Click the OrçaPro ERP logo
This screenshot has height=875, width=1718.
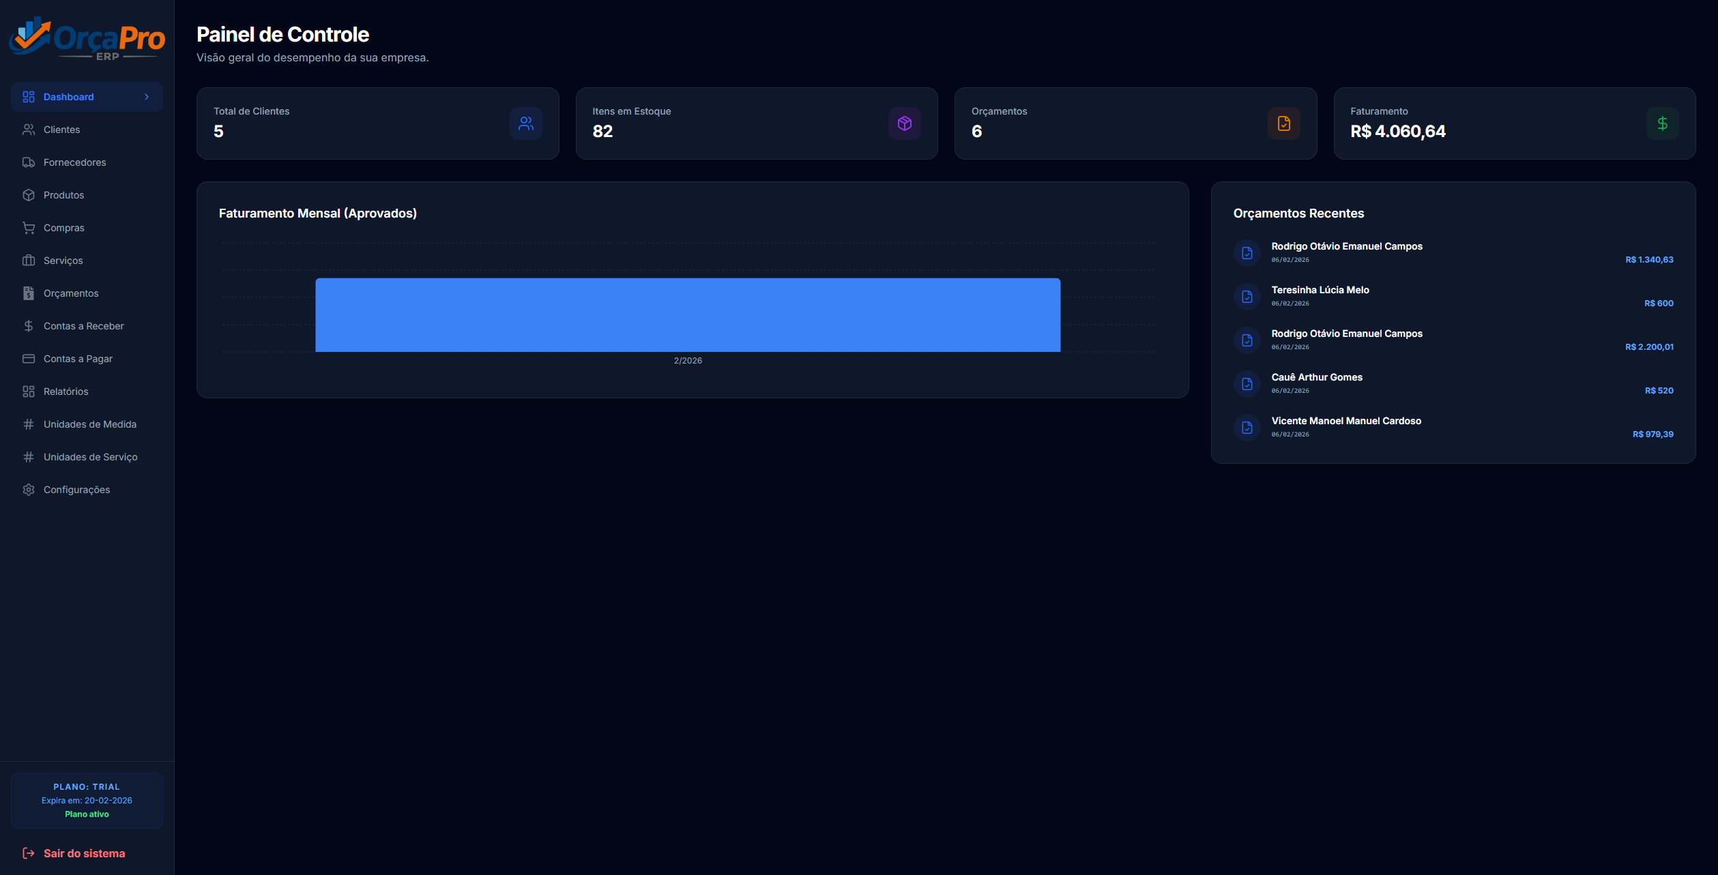pyautogui.click(x=87, y=39)
